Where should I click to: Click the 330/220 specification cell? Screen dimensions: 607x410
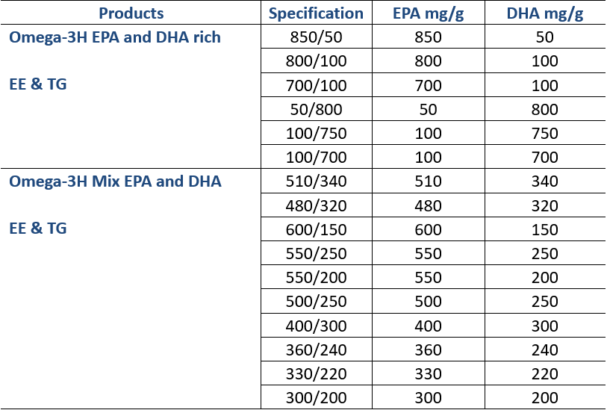[316, 373]
